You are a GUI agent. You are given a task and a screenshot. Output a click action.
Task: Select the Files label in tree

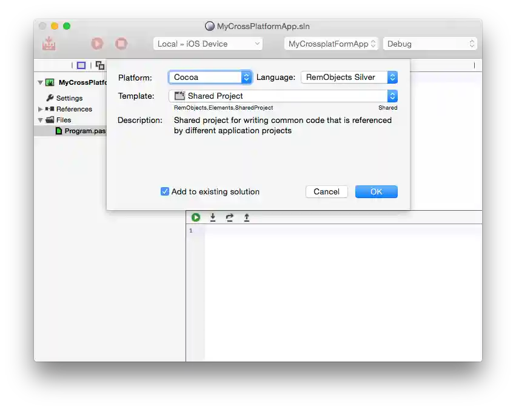(64, 120)
